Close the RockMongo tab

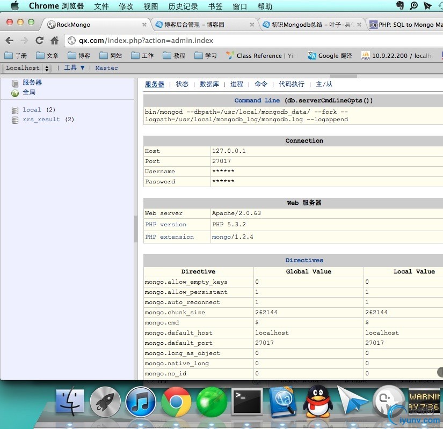coord(144,25)
